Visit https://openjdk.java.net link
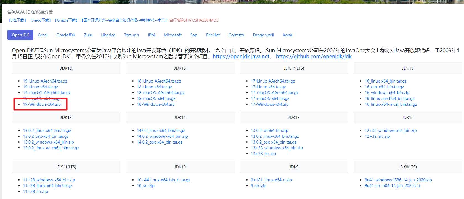Screen dimensions: 464x199 (241, 57)
